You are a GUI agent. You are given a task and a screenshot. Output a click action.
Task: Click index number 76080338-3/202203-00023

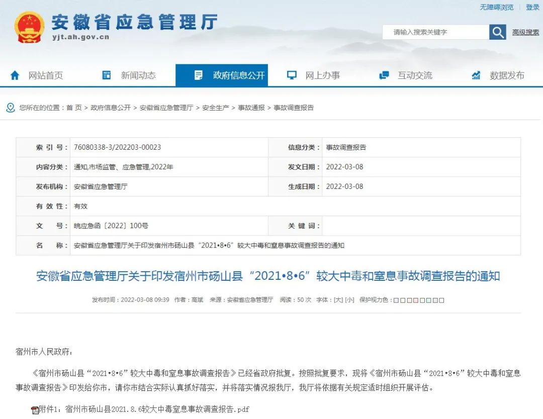pos(117,147)
